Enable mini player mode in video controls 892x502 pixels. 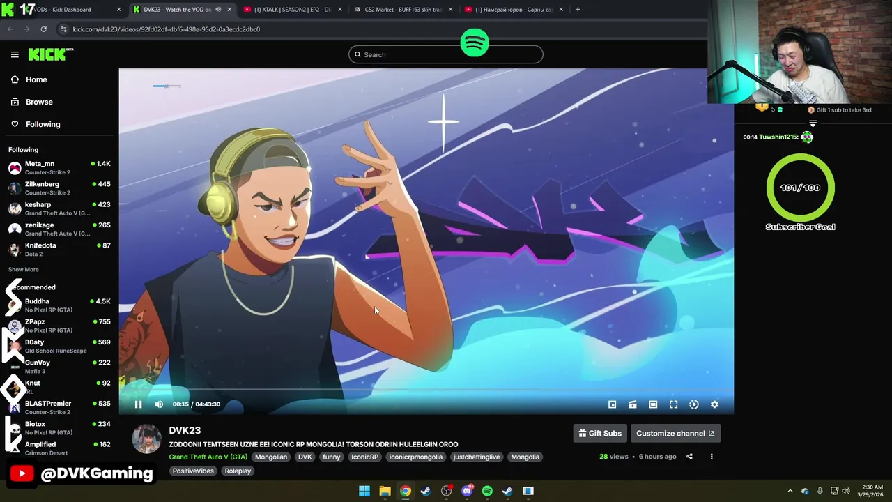[x=612, y=404]
